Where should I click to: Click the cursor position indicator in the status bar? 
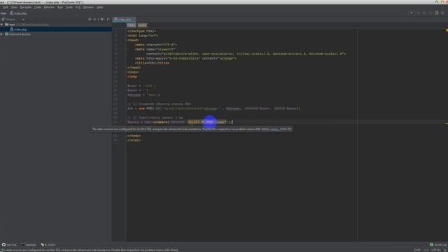tap(417, 250)
